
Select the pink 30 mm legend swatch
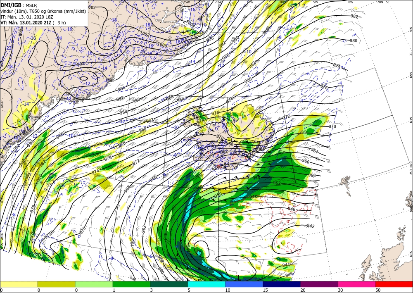pyautogui.click(x=357, y=284)
